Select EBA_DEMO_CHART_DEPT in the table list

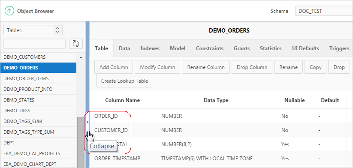(38, 164)
